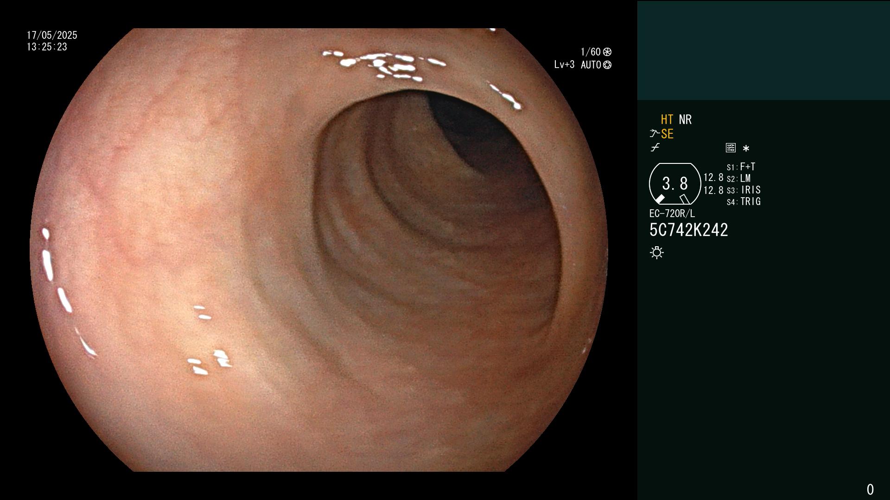The image size is (890, 500).
Task: Click the Lv+3 brightness level
Action: tap(564, 65)
